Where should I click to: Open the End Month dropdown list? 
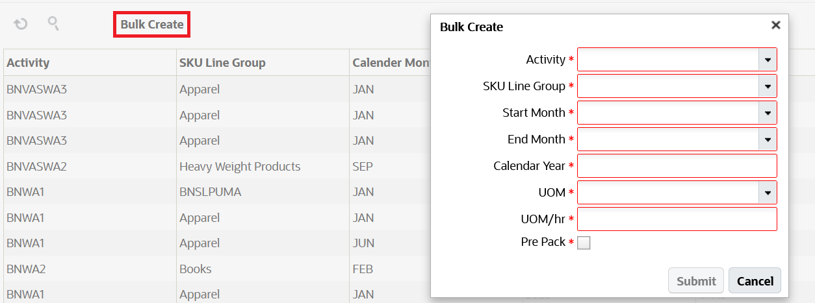768,139
